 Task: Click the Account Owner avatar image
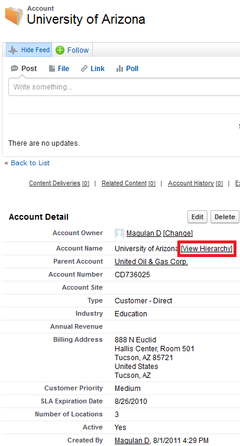[119, 233]
